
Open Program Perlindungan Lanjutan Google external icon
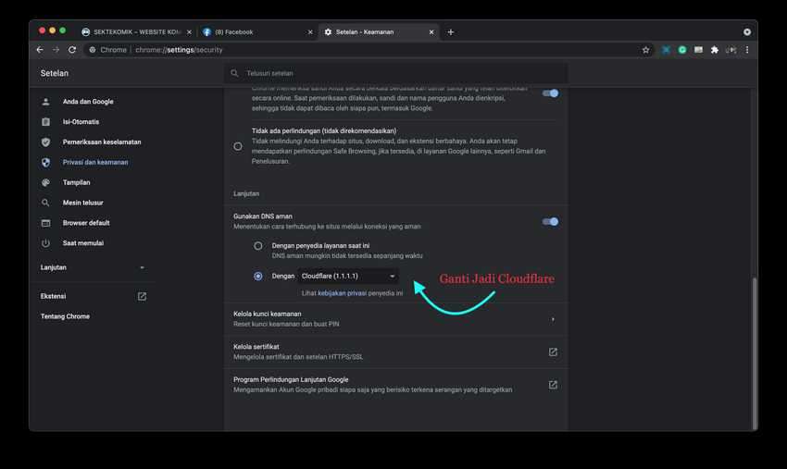(553, 385)
